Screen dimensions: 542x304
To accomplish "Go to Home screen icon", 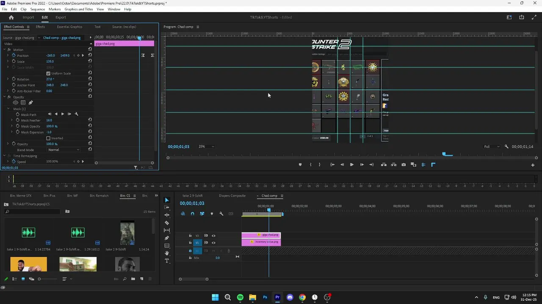I will [x=11, y=17].
